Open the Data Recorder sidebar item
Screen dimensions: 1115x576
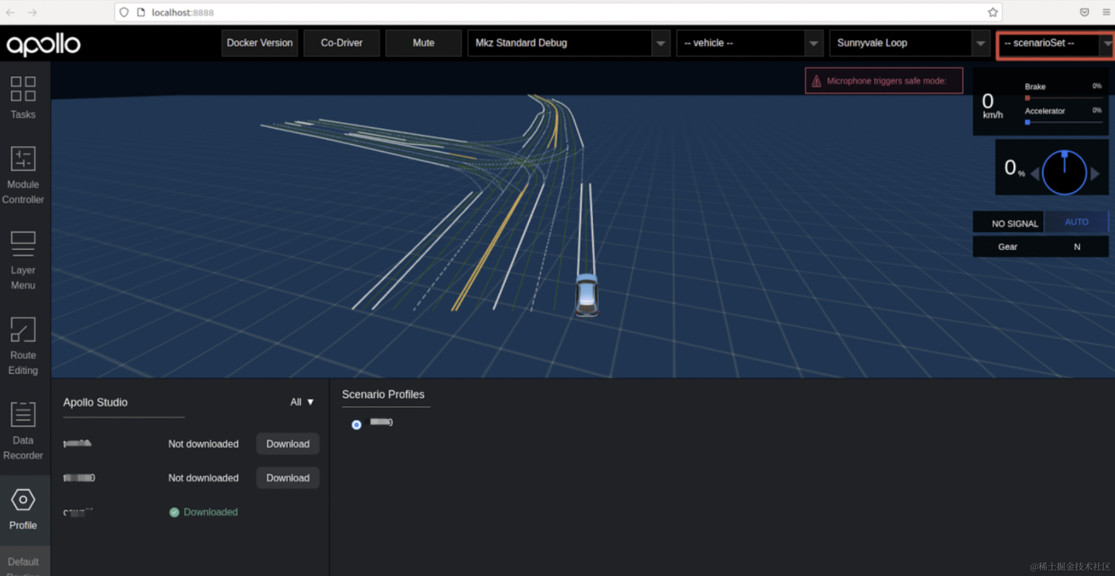click(x=23, y=431)
